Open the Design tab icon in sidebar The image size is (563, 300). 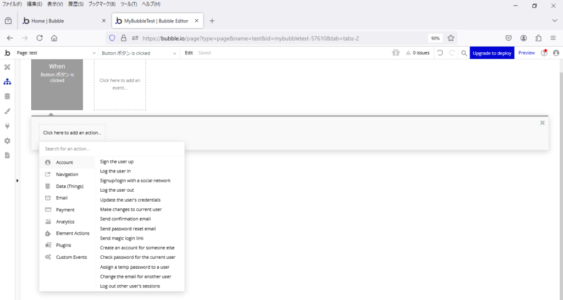[7, 67]
